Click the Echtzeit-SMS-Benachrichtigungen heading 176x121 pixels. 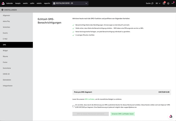click(49, 21)
